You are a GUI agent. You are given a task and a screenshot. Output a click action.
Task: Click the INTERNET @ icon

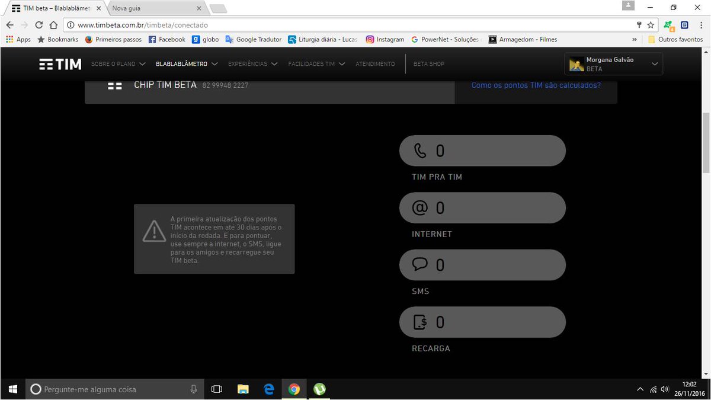point(421,207)
